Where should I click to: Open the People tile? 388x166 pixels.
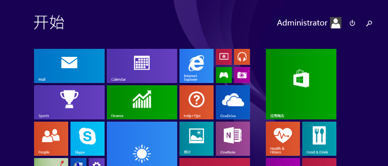point(51,139)
